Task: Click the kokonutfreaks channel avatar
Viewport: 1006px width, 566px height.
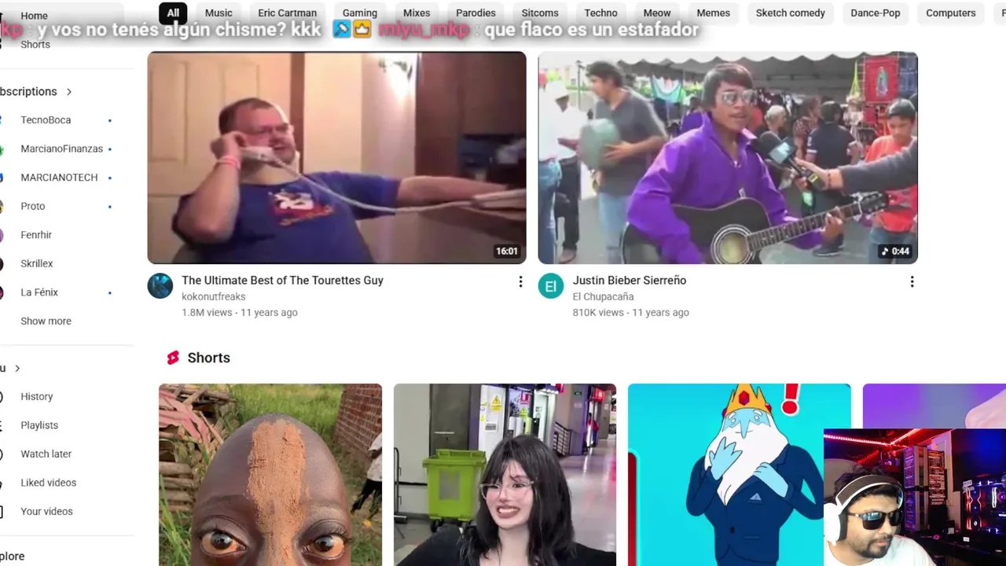Action: (x=160, y=286)
